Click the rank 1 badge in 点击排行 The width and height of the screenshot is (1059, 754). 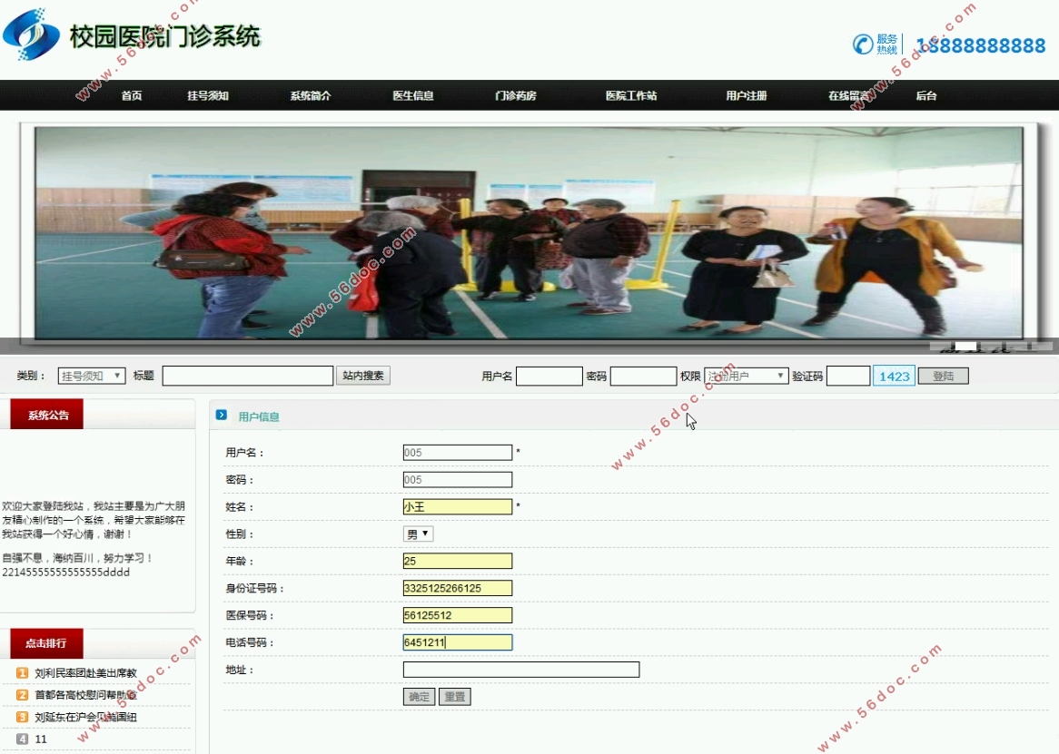tap(23, 673)
